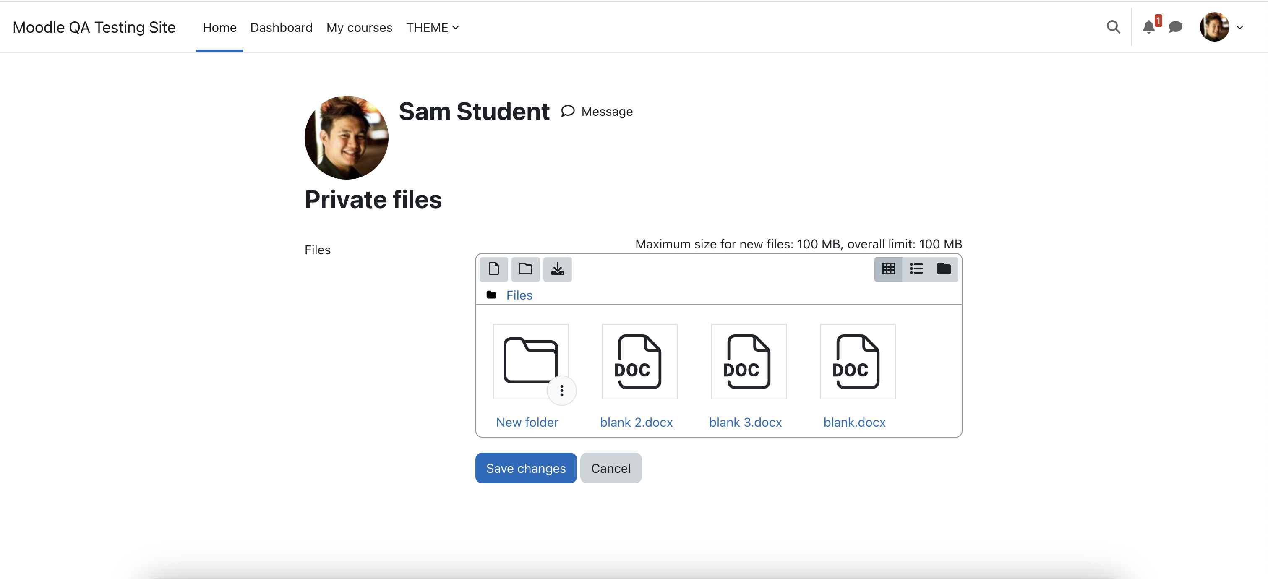Switch to folder tree view

pos(944,269)
